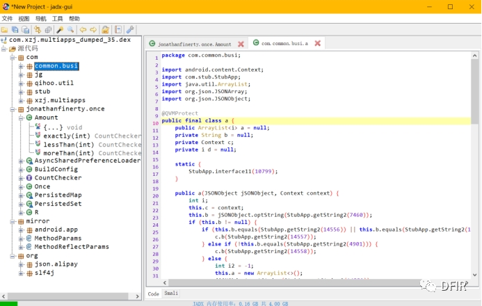Go back with the left arrow icon
Viewport: 482px width, 306px height.
(x=83, y=30)
